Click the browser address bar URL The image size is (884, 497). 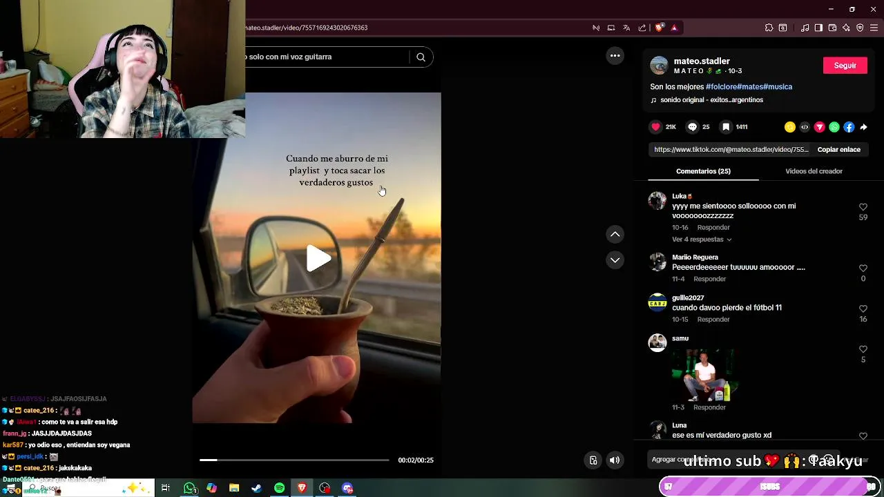click(x=307, y=28)
